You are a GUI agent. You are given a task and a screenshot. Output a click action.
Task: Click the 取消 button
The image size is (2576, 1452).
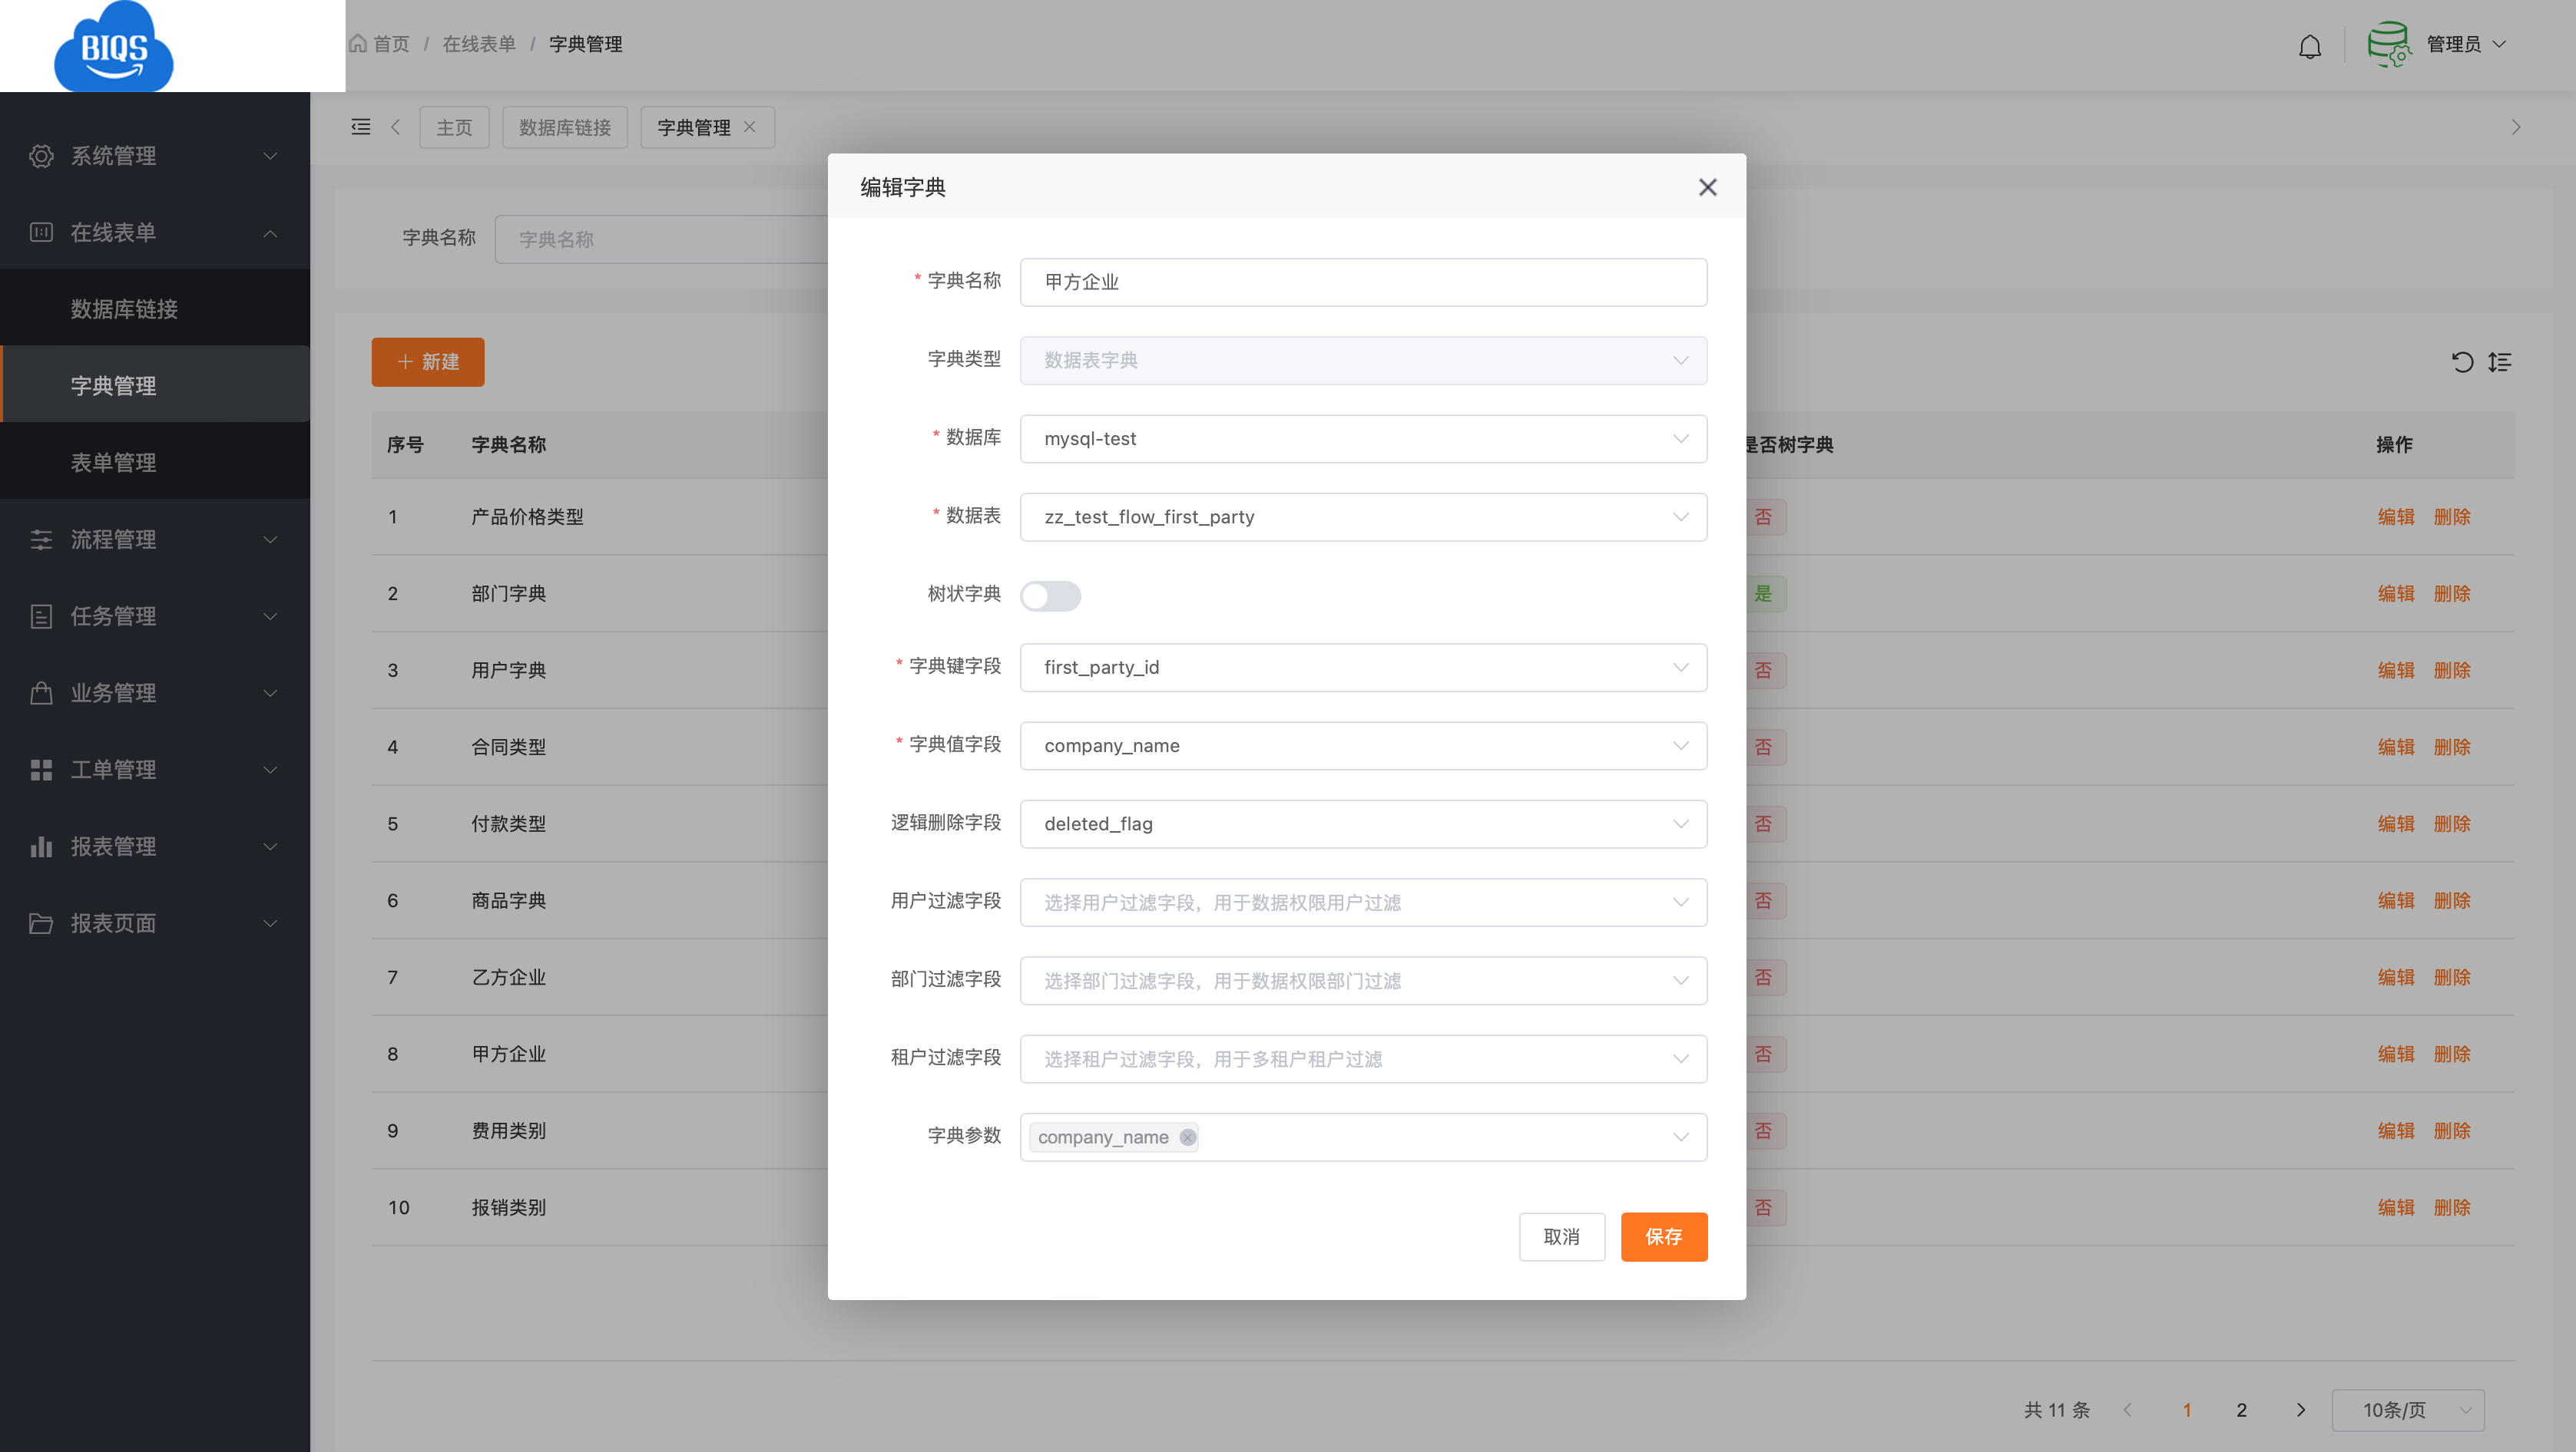pos(1562,1237)
